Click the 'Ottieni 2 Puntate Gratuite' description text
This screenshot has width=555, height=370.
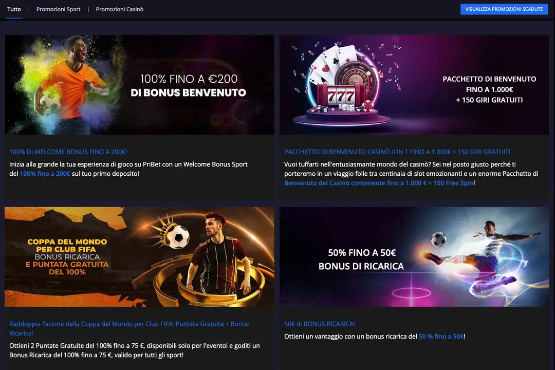pos(134,345)
